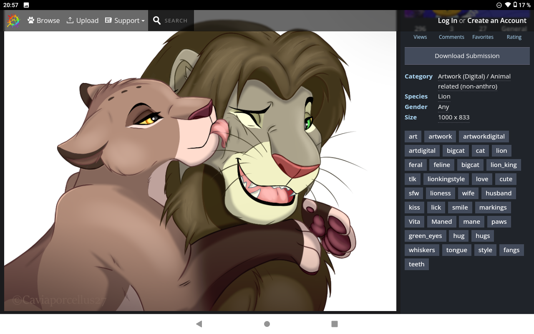Click the Any gender link
The width and height of the screenshot is (534, 334).
point(443,107)
